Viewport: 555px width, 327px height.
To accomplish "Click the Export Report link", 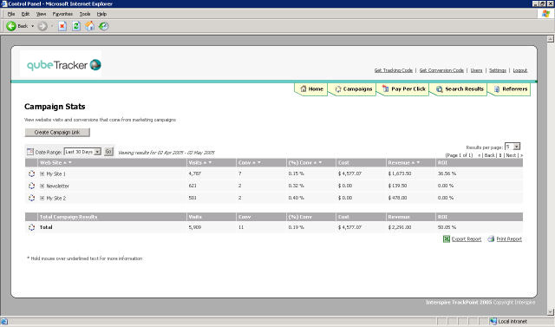I will click(467, 239).
